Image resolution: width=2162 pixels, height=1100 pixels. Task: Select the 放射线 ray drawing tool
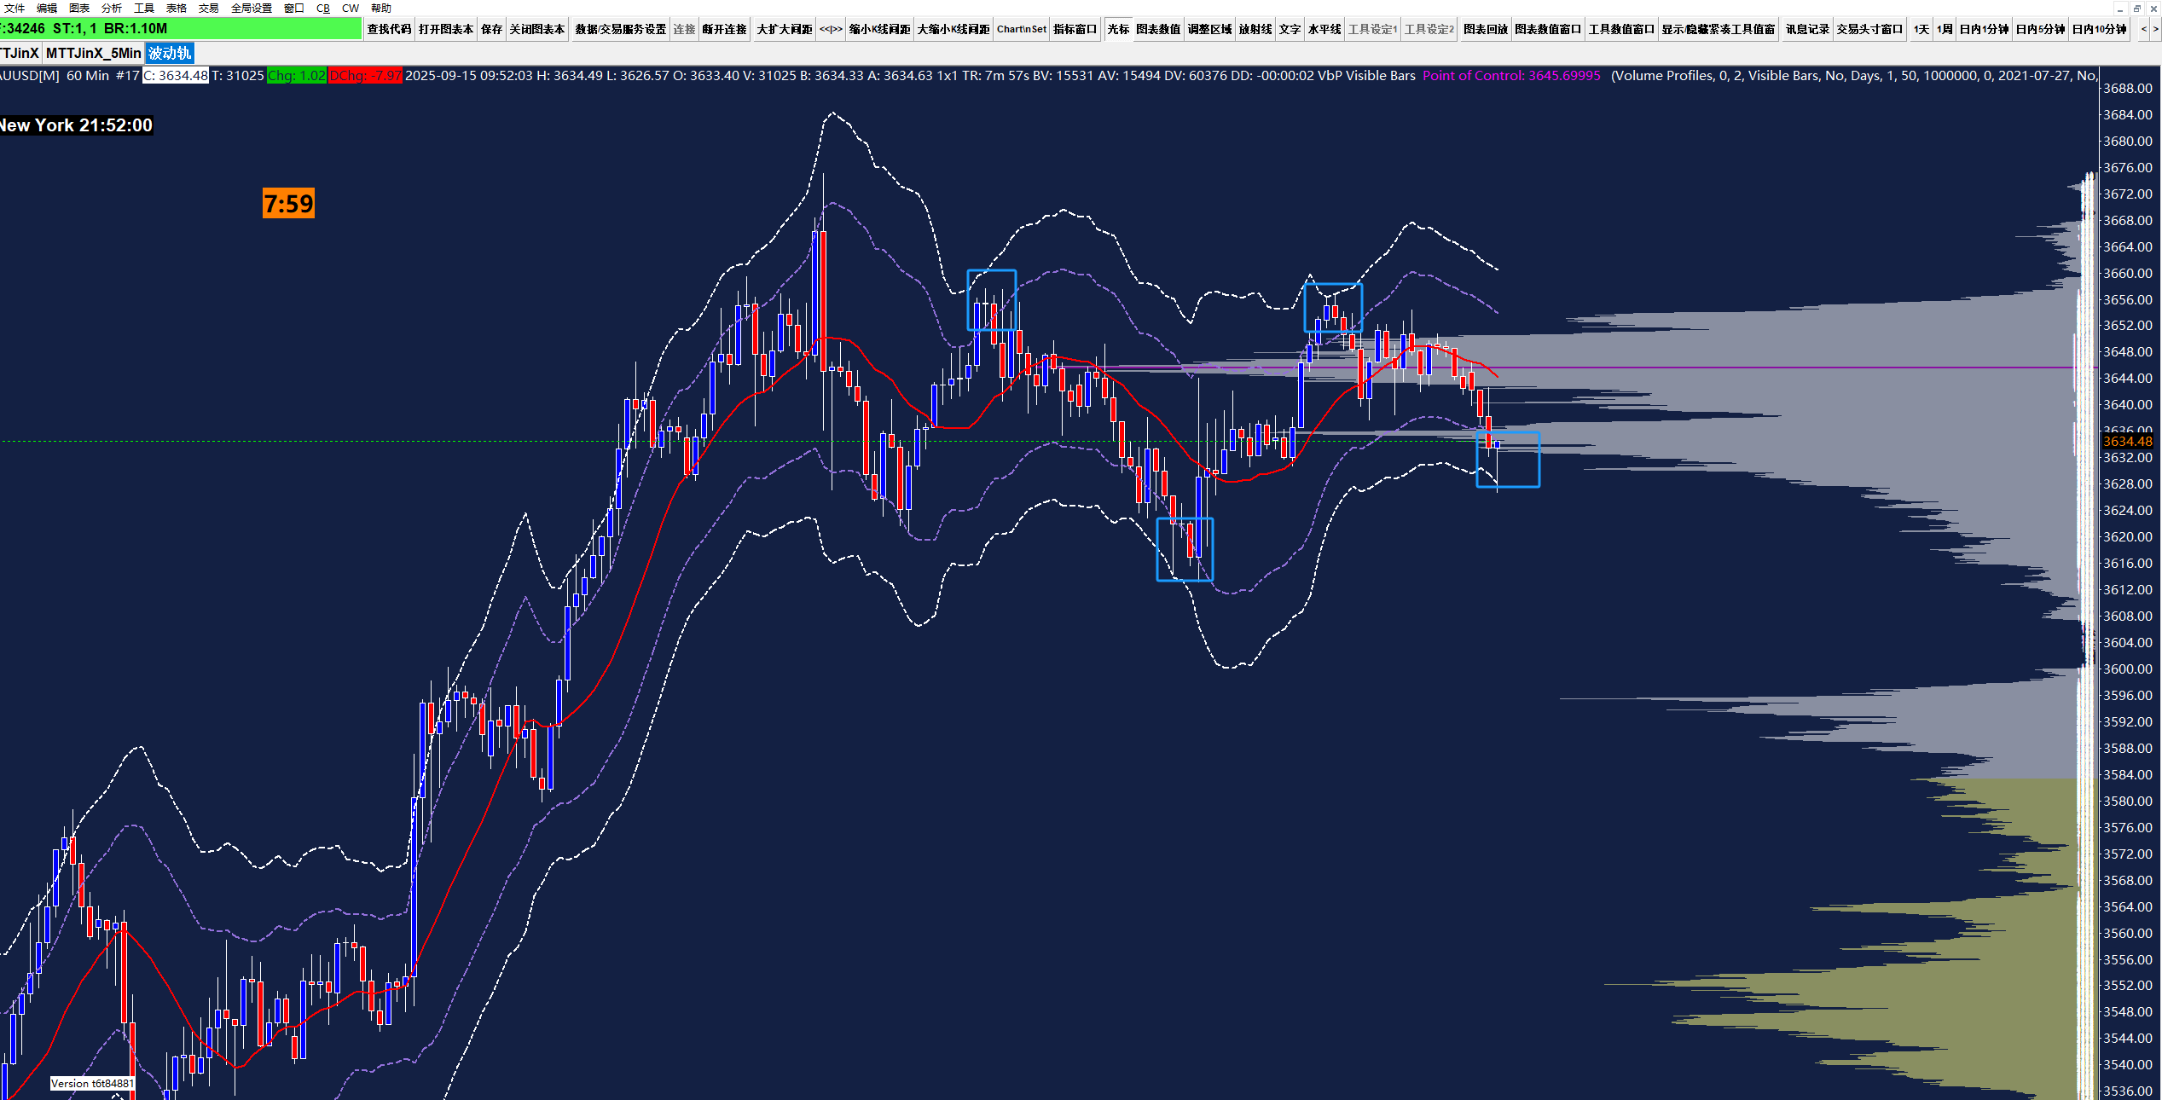click(x=1255, y=29)
